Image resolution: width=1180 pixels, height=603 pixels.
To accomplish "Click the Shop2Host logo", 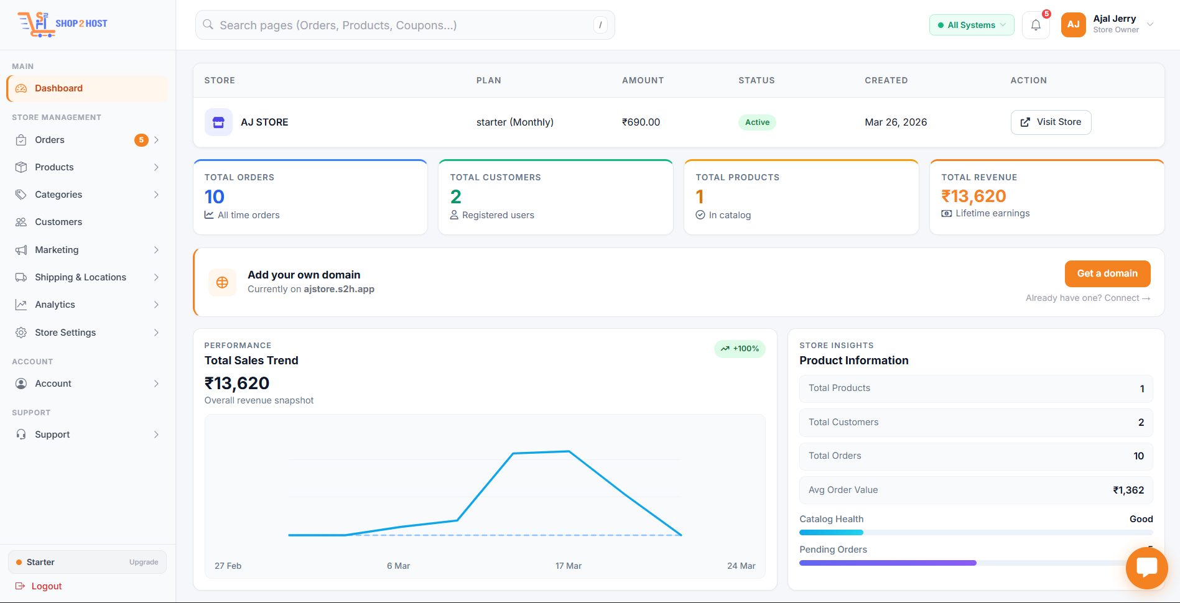I will (63, 24).
